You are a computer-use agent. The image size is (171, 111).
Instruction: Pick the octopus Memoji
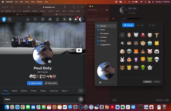(143, 35)
